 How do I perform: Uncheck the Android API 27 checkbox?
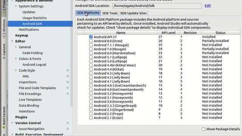(91, 37)
